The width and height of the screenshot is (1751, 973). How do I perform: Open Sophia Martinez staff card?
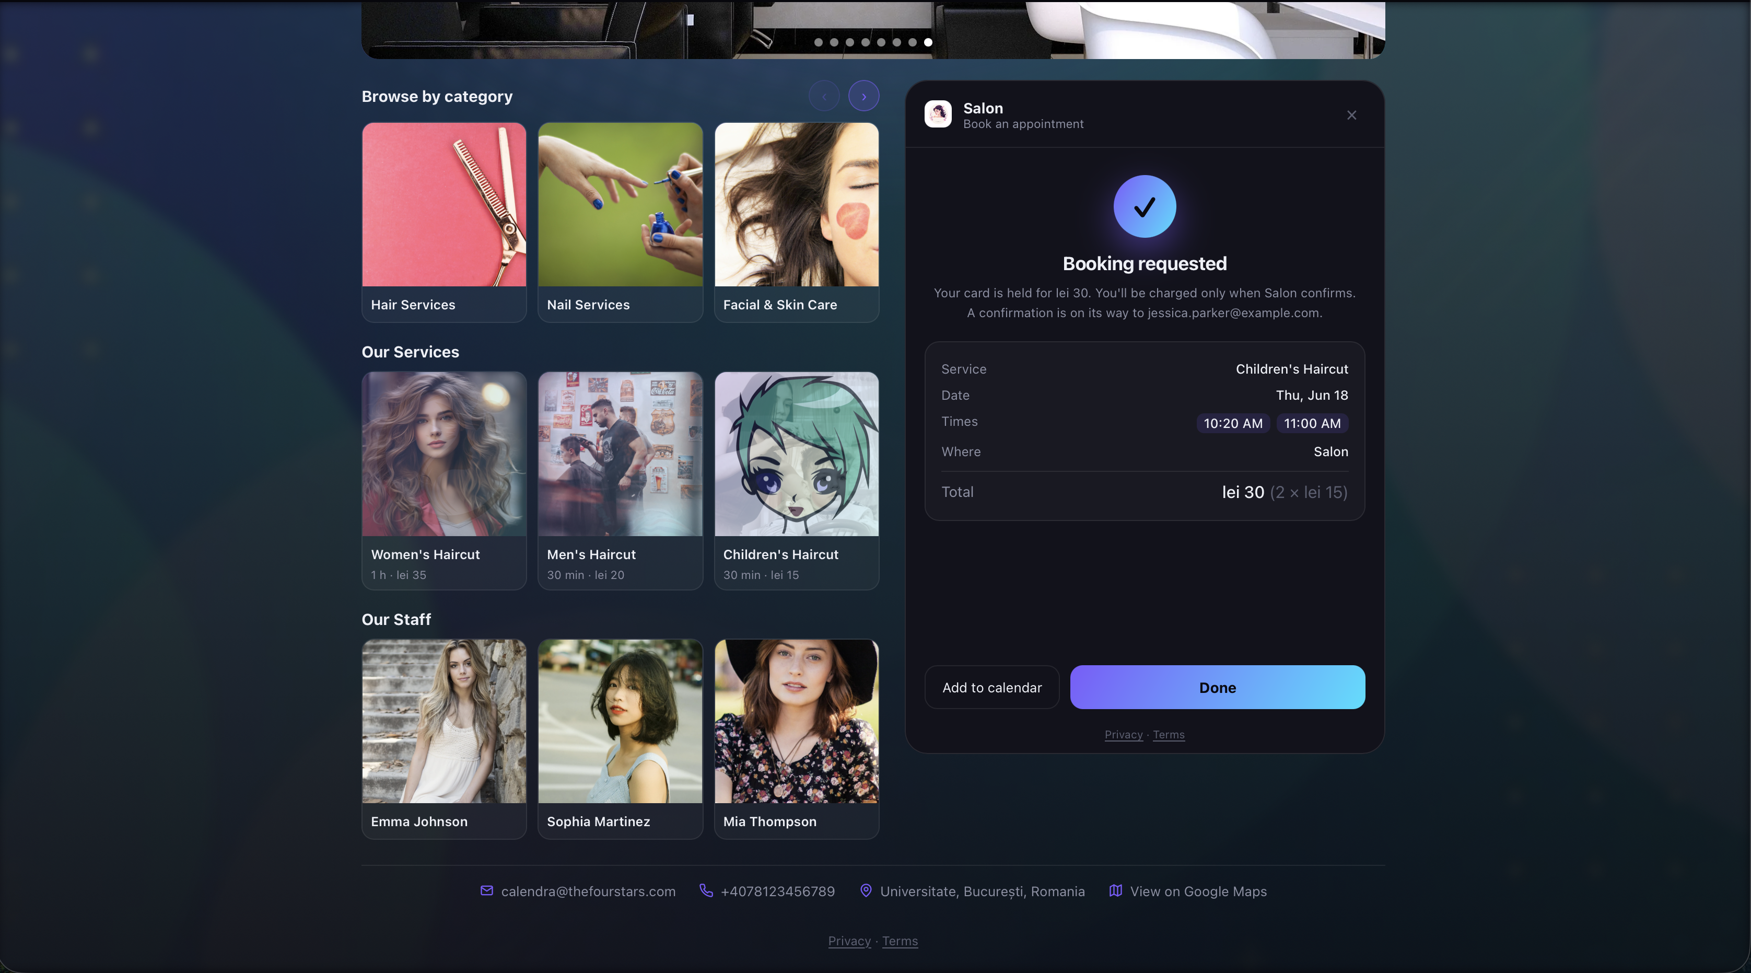[x=620, y=739]
